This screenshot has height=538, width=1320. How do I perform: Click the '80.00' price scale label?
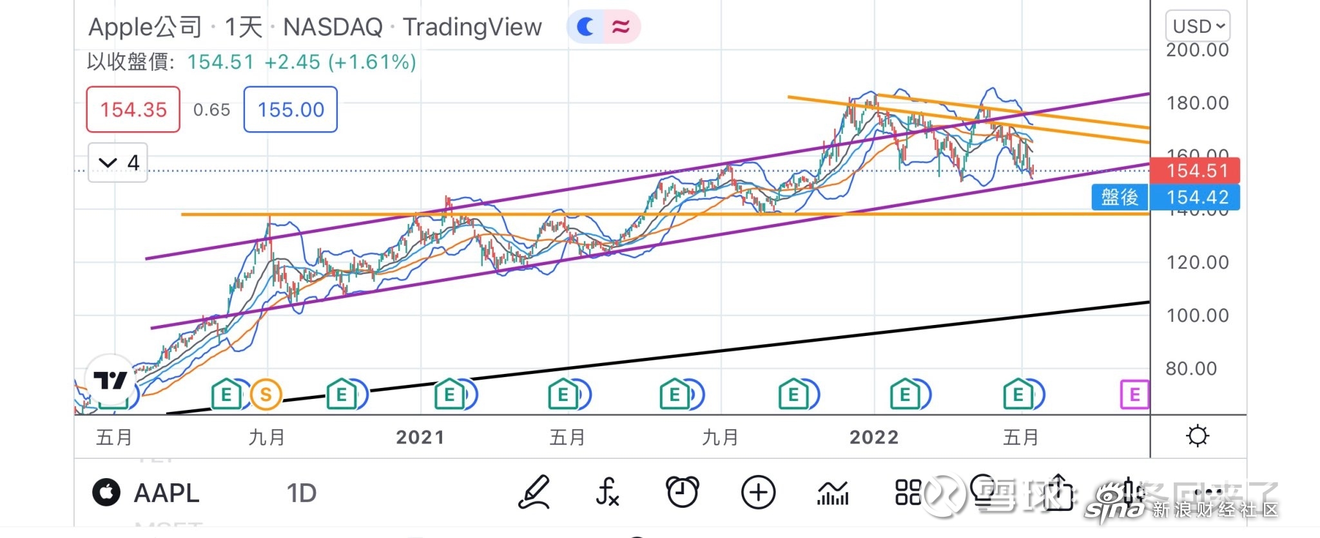tap(1192, 369)
